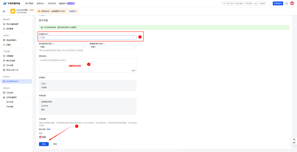This screenshot has width=297, height=152.
Task: Open 添加应用能力 in the sidebar
Action: (11, 40)
